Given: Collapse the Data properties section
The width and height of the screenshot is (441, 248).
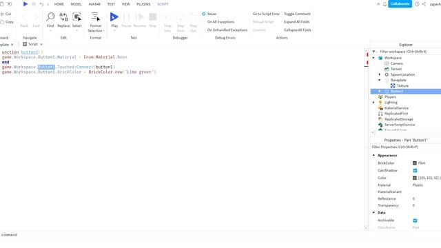Looking at the screenshot, I should pyautogui.click(x=373, y=213).
